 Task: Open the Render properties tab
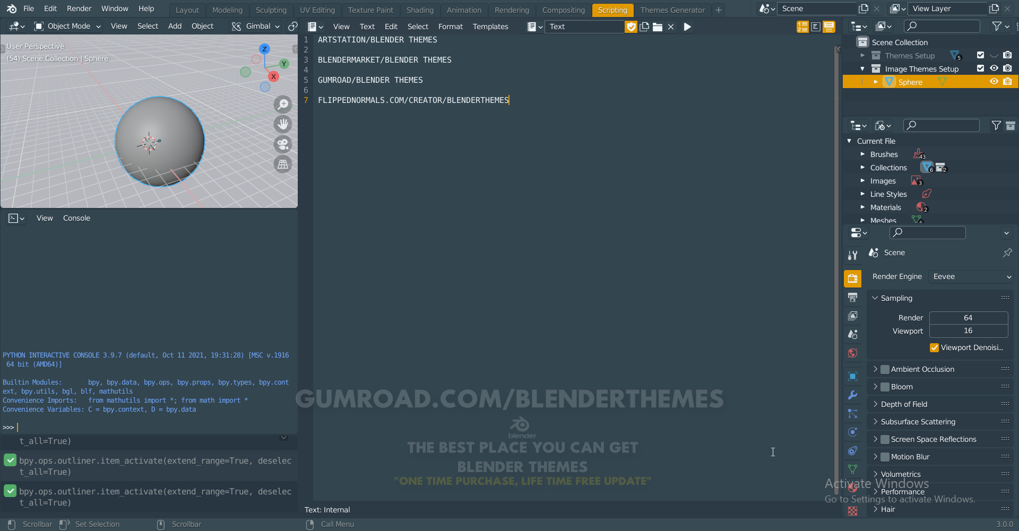click(x=853, y=278)
